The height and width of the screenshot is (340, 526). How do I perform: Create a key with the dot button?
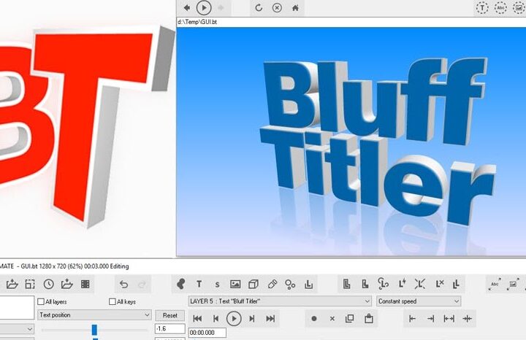[x=314, y=319]
